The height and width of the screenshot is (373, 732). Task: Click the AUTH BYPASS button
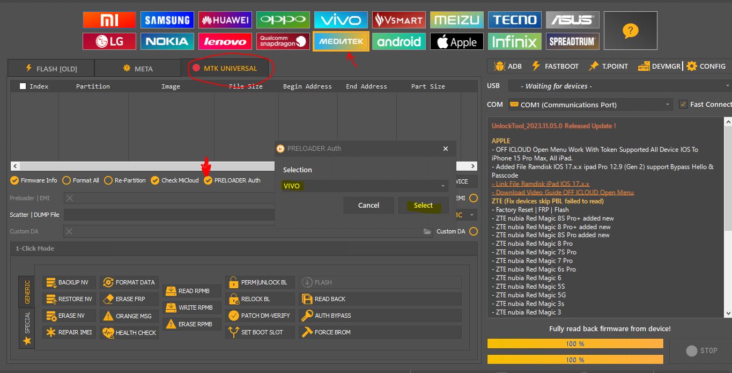pos(380,316)
